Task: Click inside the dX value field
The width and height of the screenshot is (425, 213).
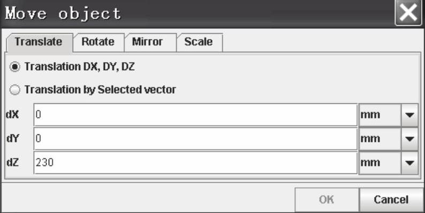Action: coord(195,115)
